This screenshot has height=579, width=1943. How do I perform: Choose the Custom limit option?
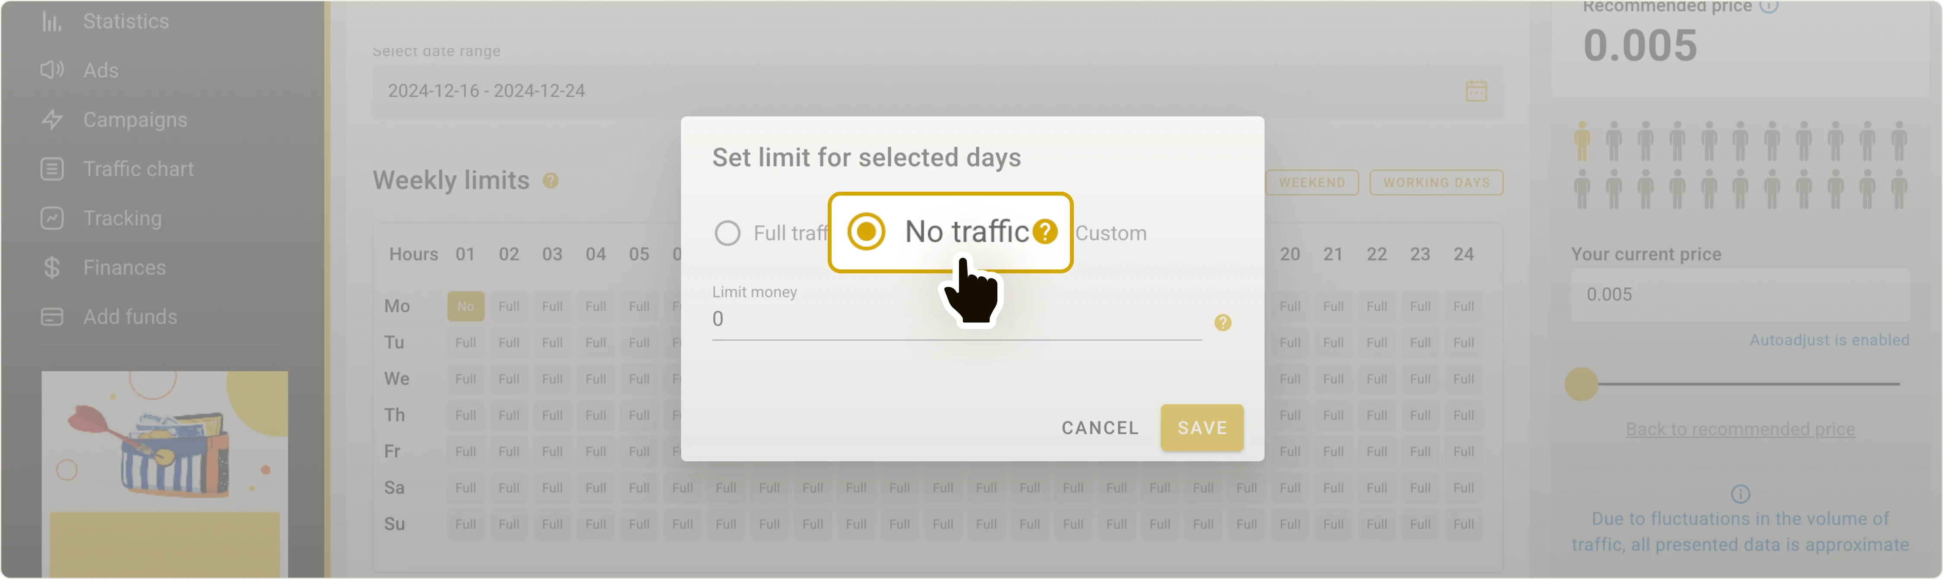tap(1110, 233)
